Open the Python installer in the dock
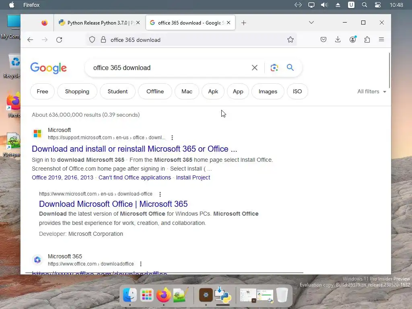 (x=223, y=295)
